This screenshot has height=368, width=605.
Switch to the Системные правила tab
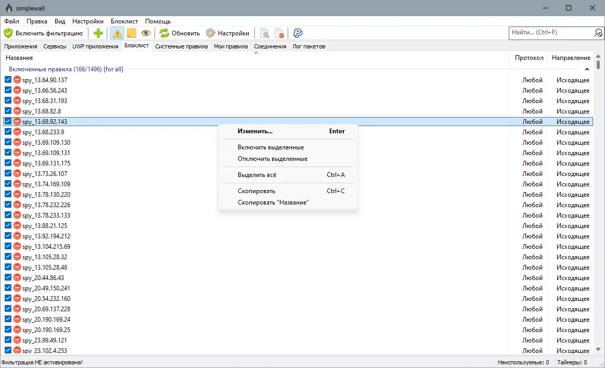[182, 46]
